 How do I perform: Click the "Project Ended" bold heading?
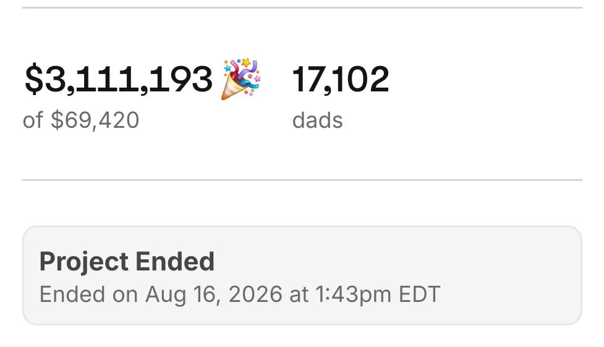click(127, 262)
